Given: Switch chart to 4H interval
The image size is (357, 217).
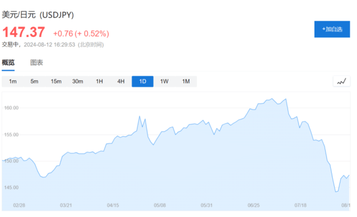Looking at the screenshot, I should tap(121, 81).
